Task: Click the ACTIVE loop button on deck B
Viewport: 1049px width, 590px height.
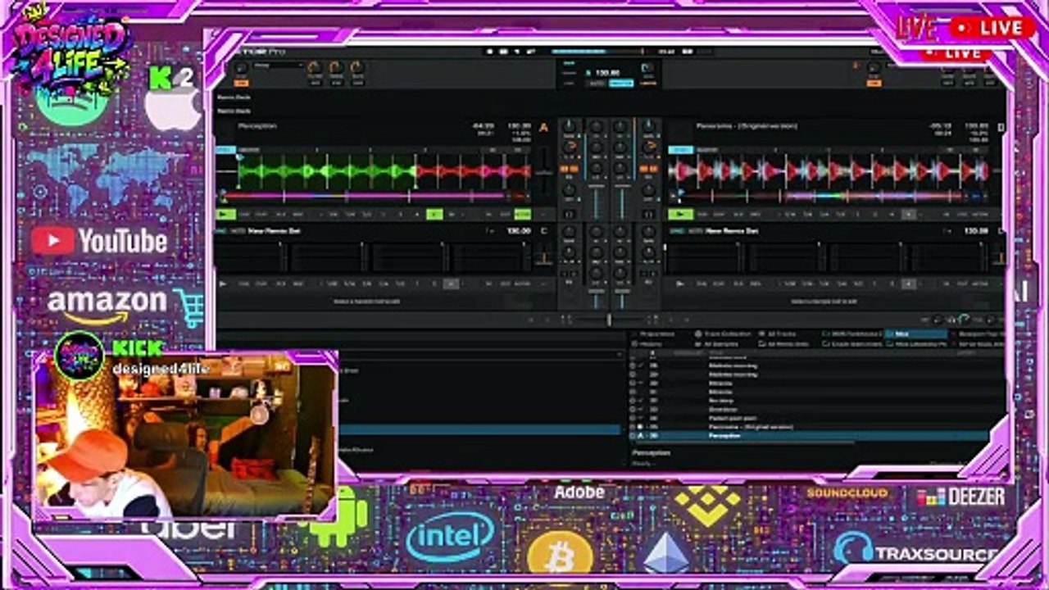Action: tap(979, 214)
